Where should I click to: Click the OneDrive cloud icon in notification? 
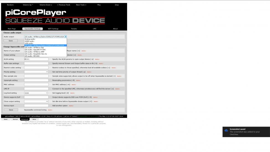tap(226, 130)
